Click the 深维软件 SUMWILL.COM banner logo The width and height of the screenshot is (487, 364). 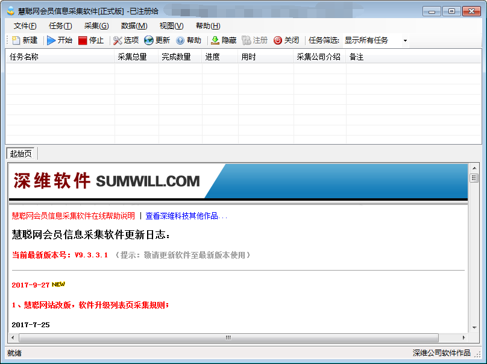tap(107, 181)
